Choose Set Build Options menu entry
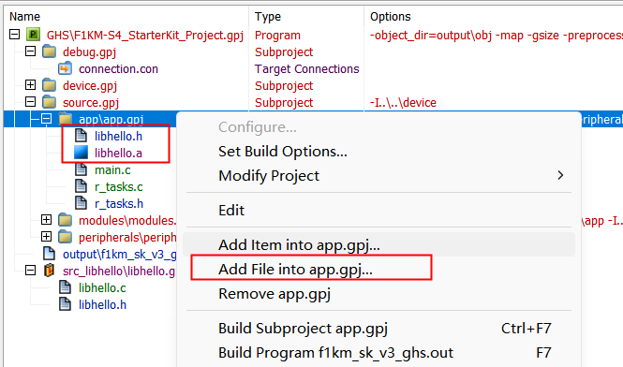This screenshot has height=367, width=623. pos(283,152)
